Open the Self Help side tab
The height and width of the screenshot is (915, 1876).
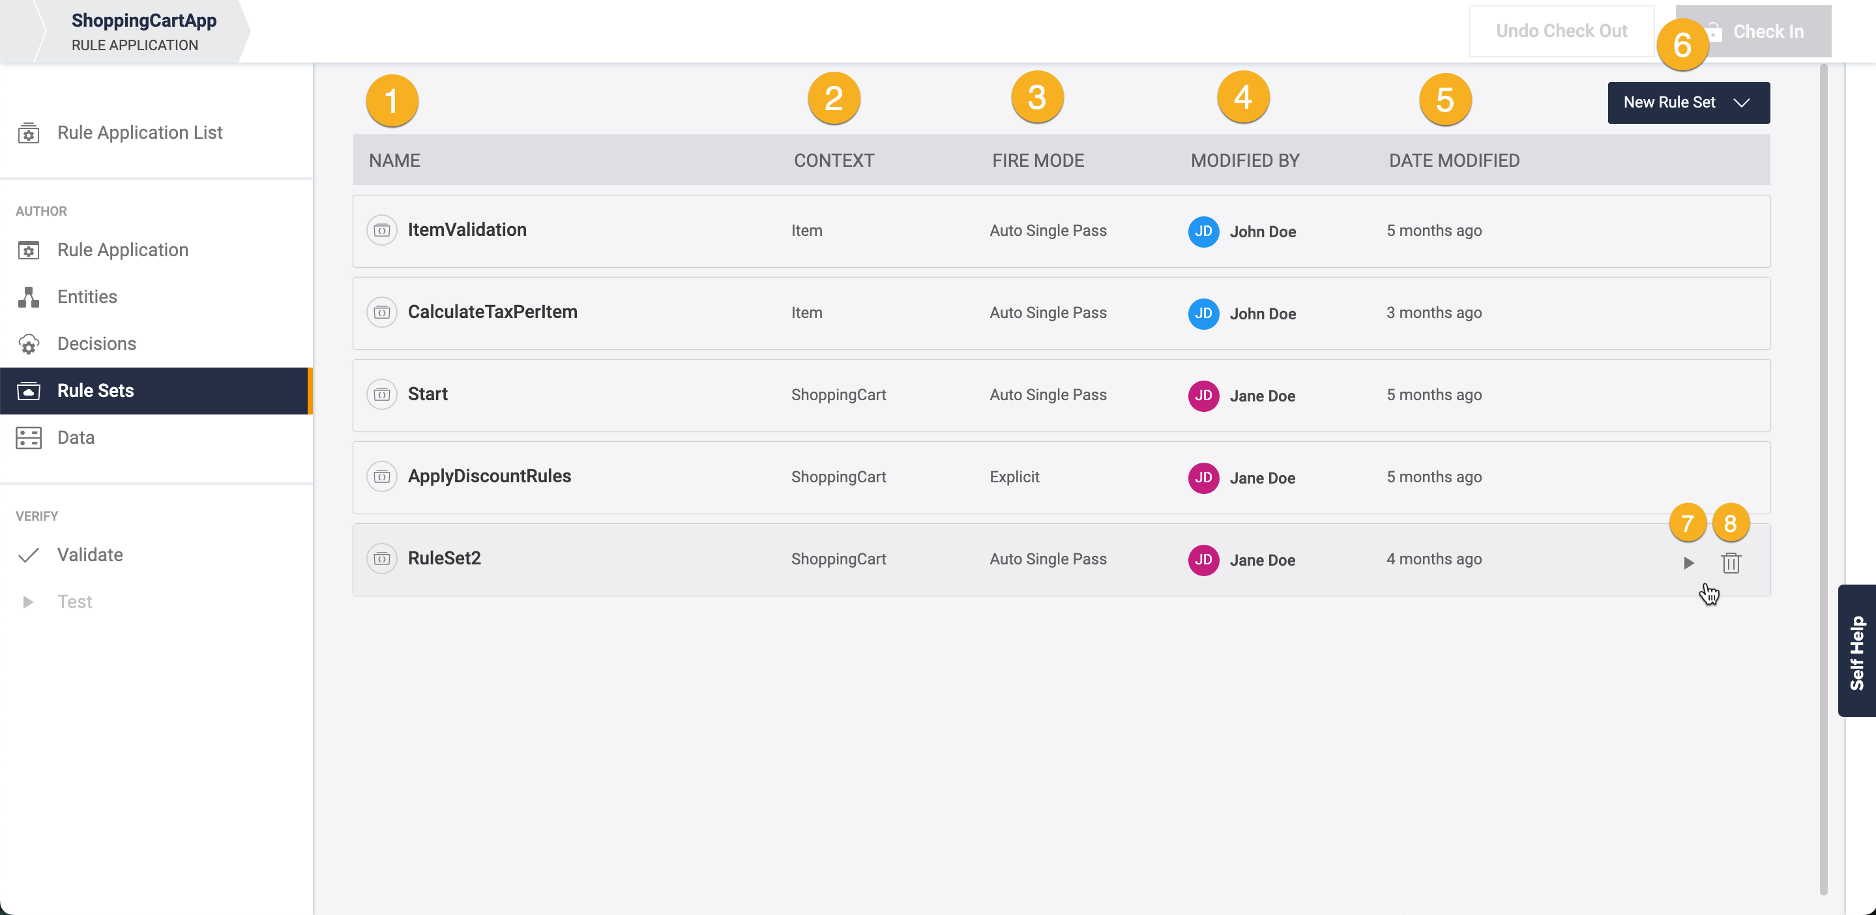[1856, 651]
